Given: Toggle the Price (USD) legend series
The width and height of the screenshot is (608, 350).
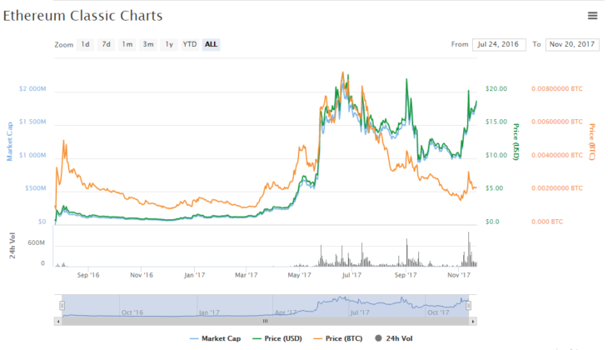Looking at the screenshot, I should (277, 338).
